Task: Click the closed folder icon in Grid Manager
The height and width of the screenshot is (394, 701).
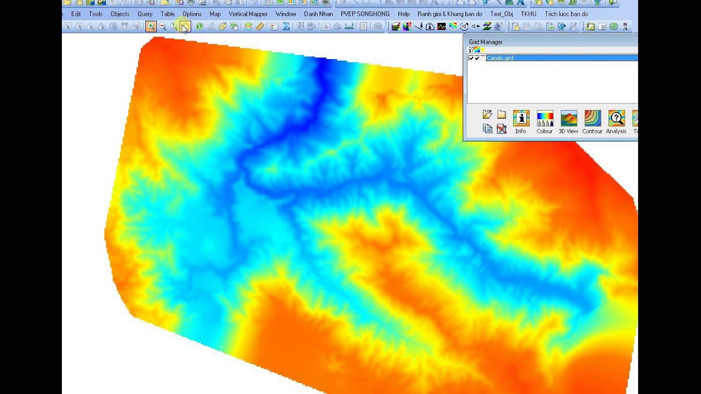Action: point(502,114)
